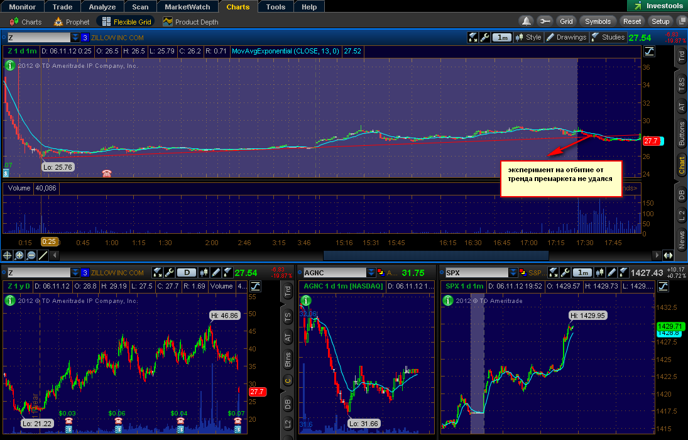Expand the AGNC symbol dropdown arrow

click(x=371, y=273)
